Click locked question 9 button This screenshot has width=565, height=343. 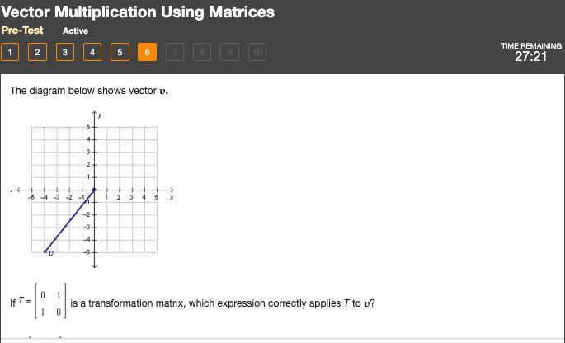229,52
